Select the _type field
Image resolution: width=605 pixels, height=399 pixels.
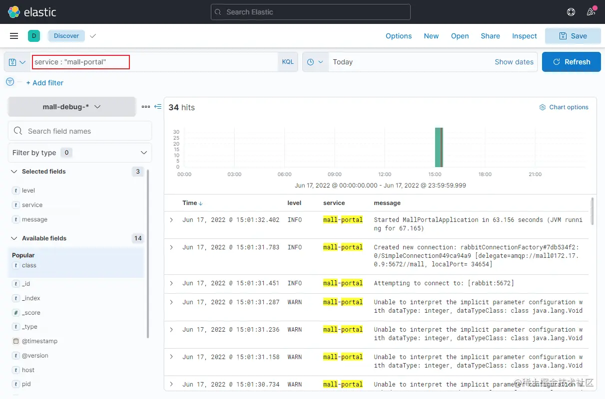click(x=29, y=327)
